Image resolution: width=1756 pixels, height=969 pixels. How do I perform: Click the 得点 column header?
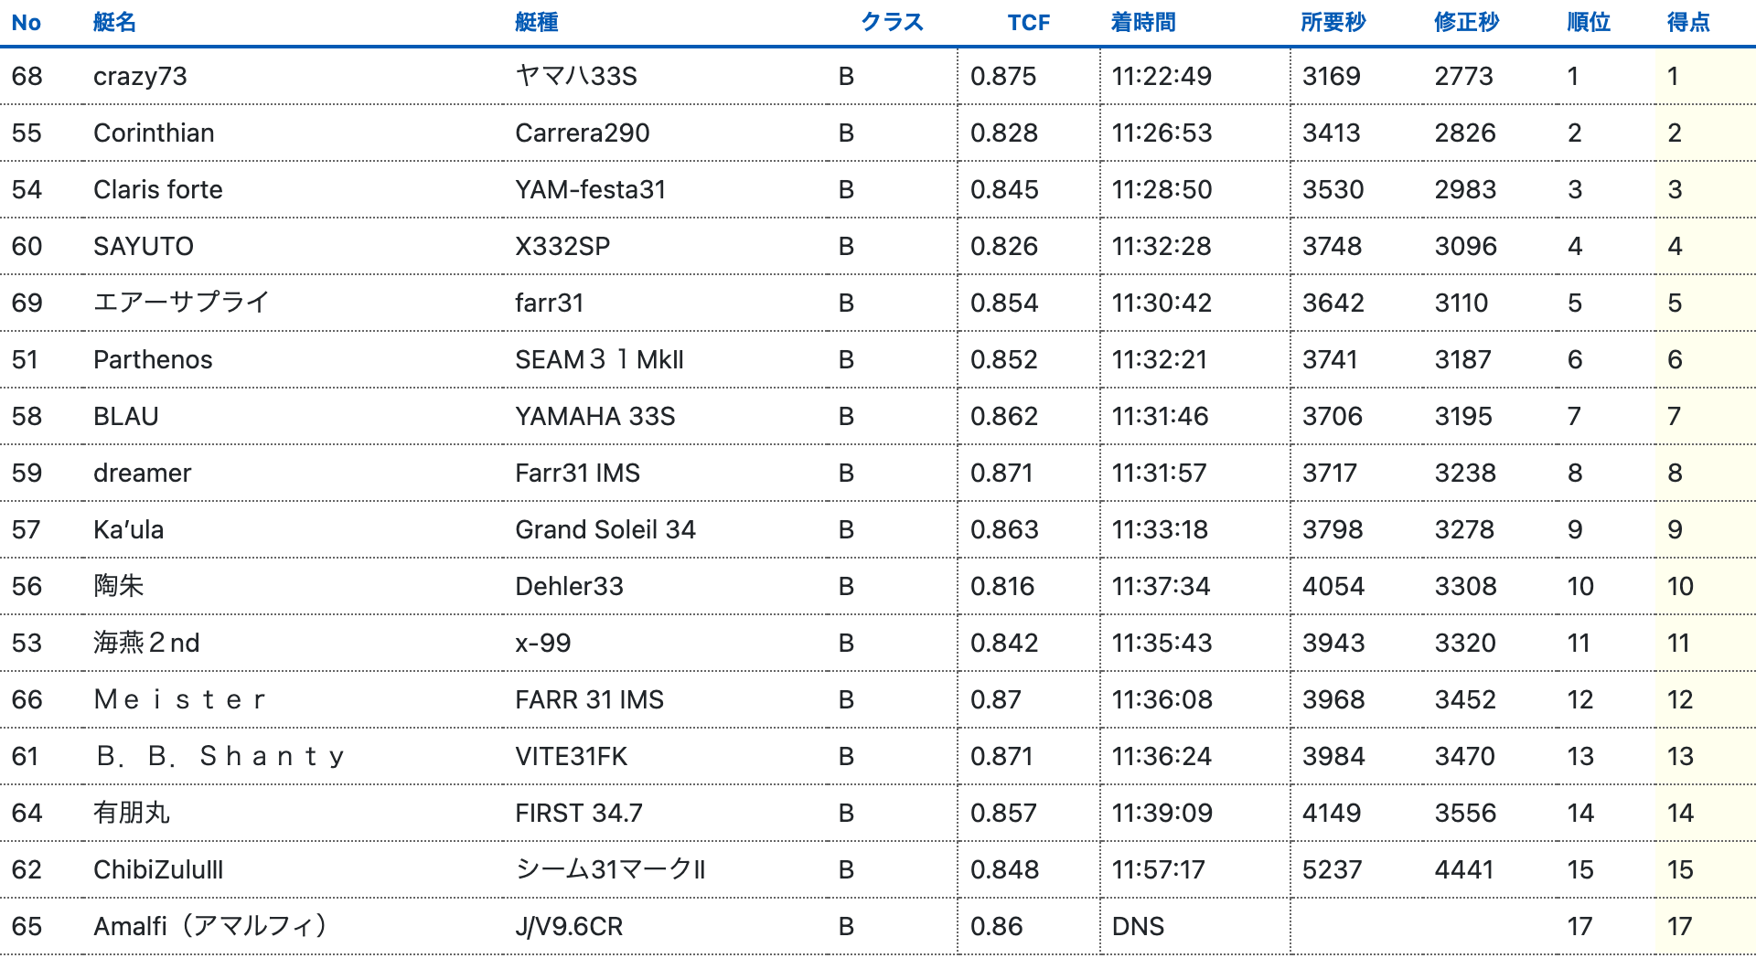click(x=1688, y=23)
